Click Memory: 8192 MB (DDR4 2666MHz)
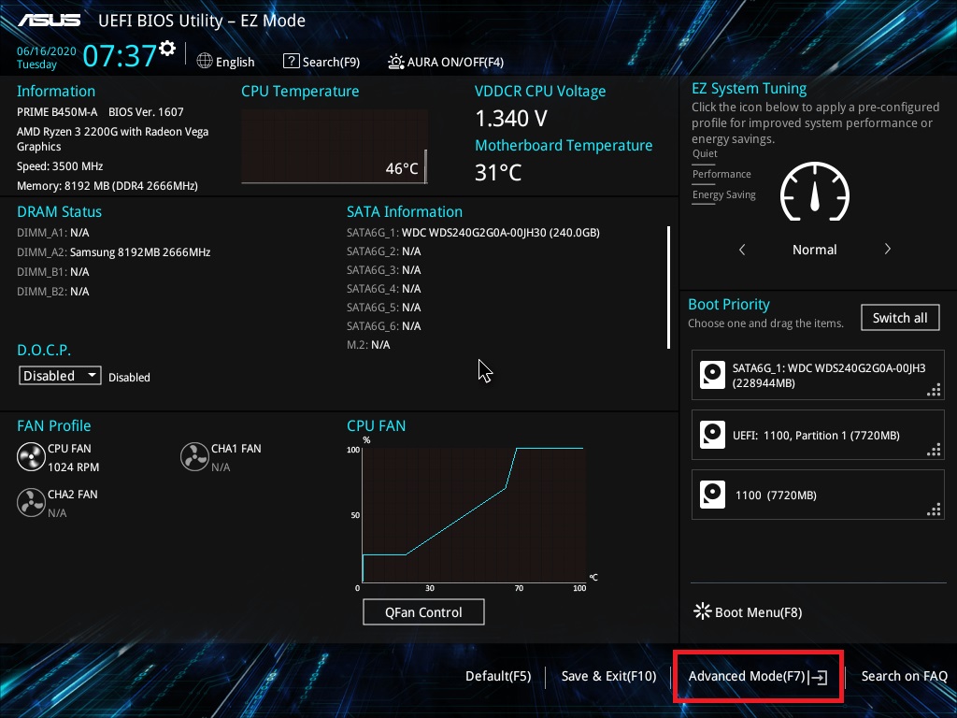The height and width of the screenshot is (718, 957). 107,186
